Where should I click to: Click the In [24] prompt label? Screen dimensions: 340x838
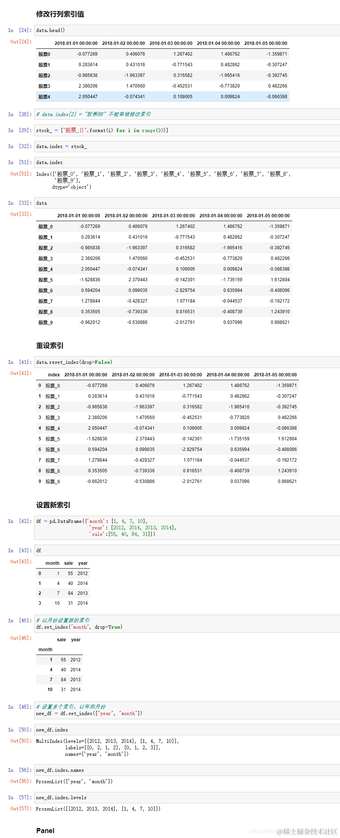point(20,30)
